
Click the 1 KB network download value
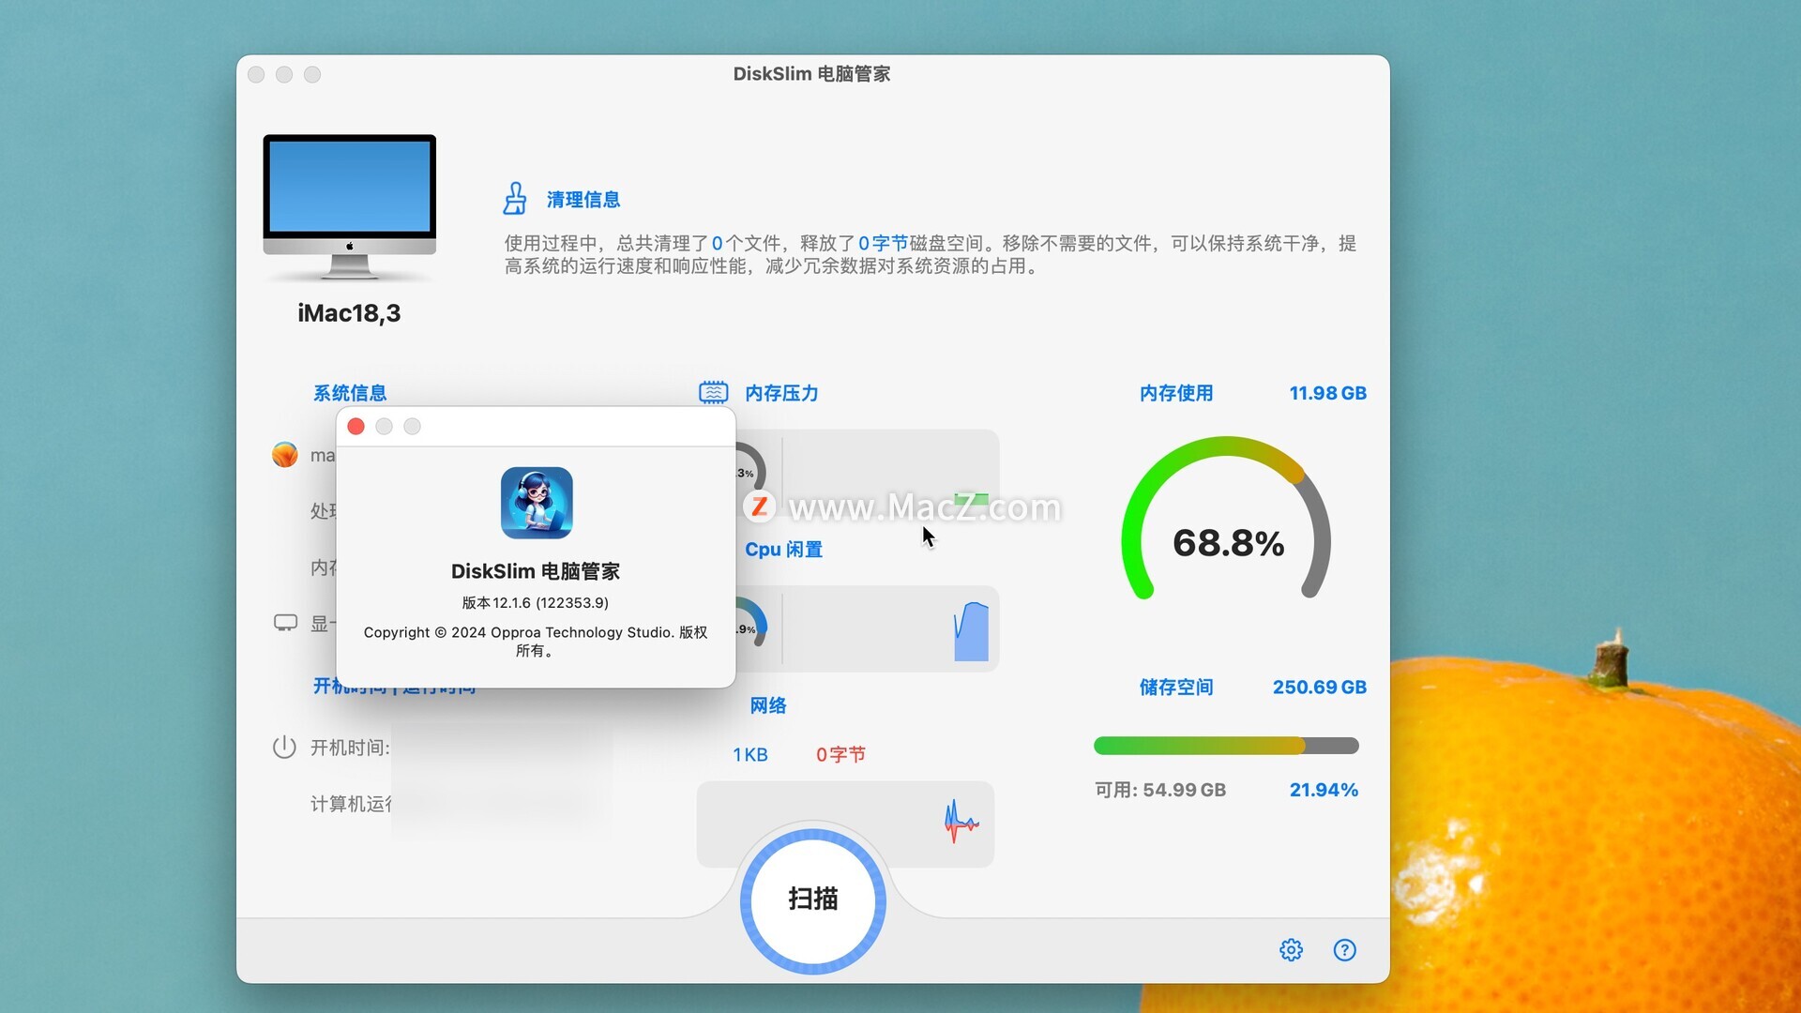749,755
